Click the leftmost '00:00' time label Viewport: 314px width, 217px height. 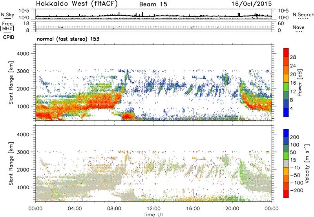[35, 209]
